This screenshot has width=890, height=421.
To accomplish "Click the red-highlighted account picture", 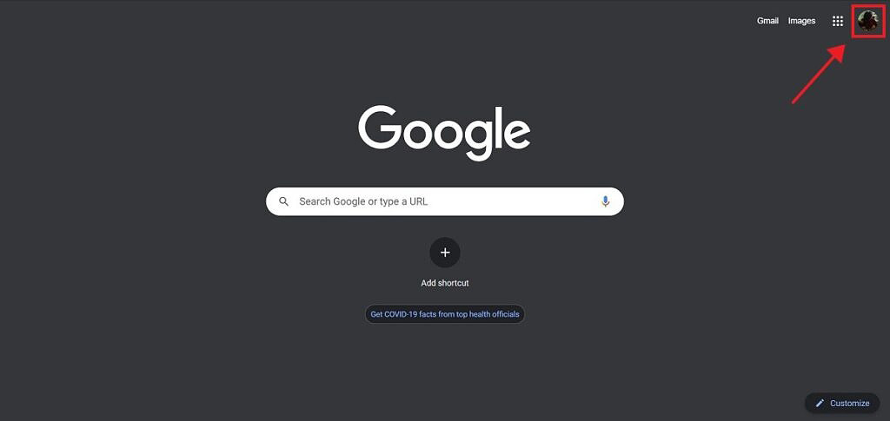I will click(x=868, y=21).
